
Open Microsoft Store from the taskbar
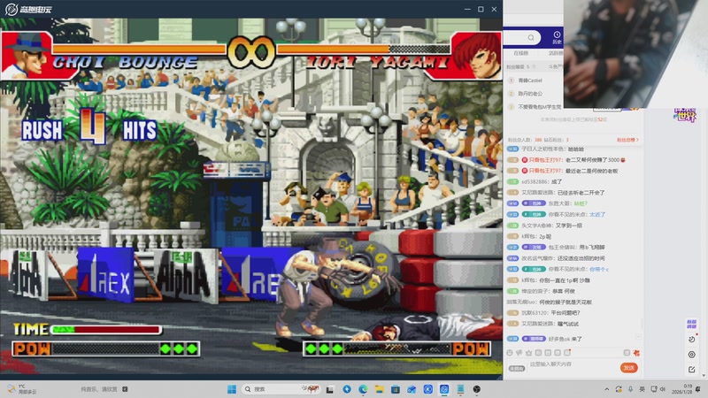396,389
